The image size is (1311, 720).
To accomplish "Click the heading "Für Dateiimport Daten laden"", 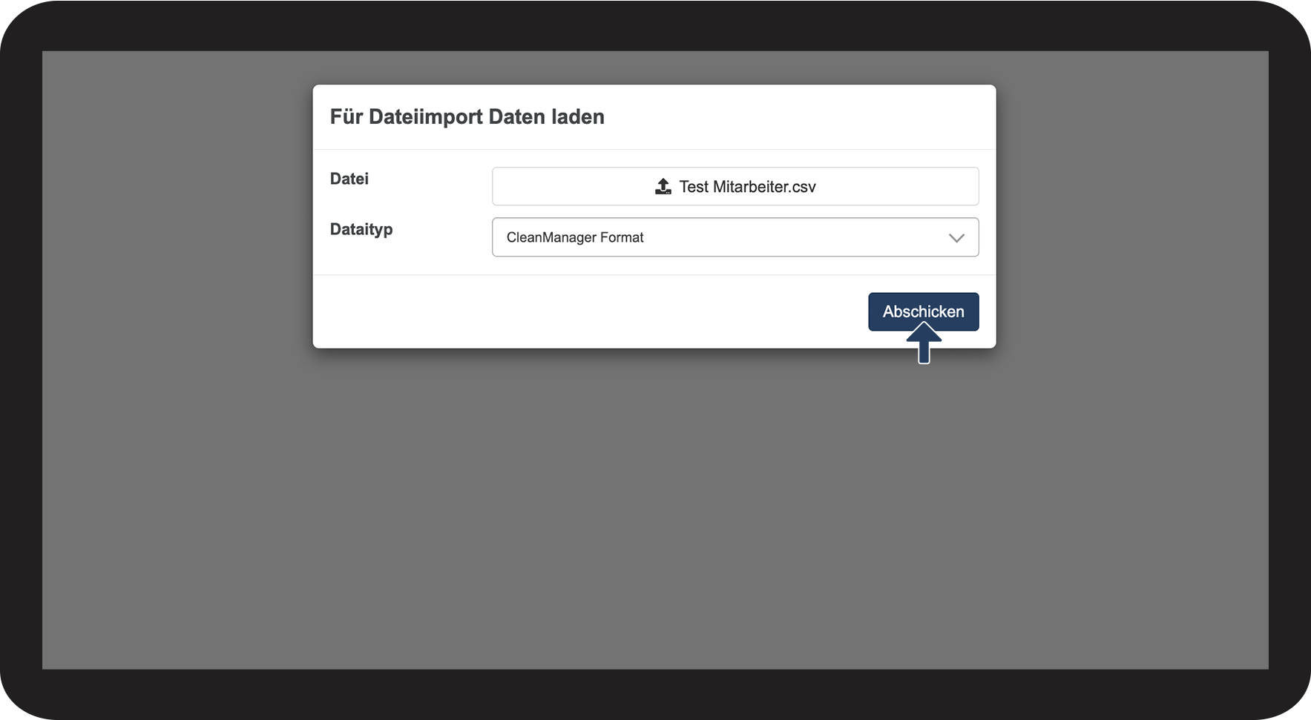I will [x=467, y=117].
